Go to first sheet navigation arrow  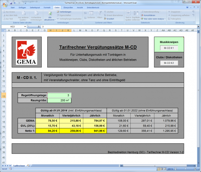[x=3, y=166]
